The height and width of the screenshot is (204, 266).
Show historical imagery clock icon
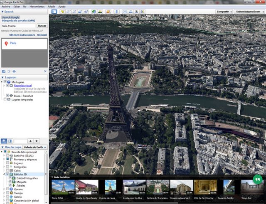coord(94,12)
